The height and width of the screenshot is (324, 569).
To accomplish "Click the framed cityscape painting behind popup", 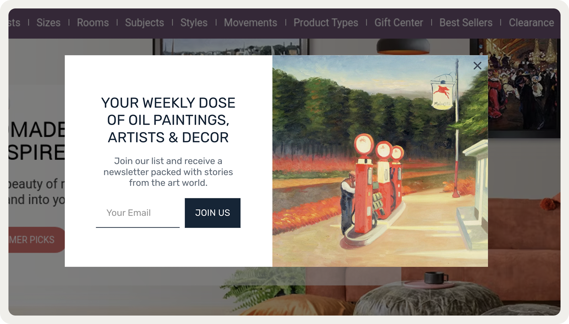I will pos(231,47).
